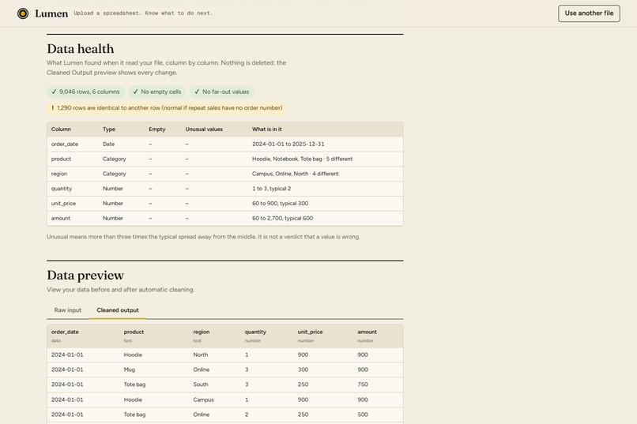The height and width of the screenshot is (424, 637).
Task: Click the Column header in health table
Action: click(61, 129)
